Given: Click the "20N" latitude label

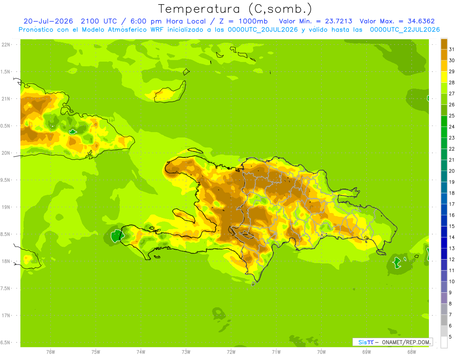Looking at the screenshot, I should pyautogui.click(x=6, y=153).
